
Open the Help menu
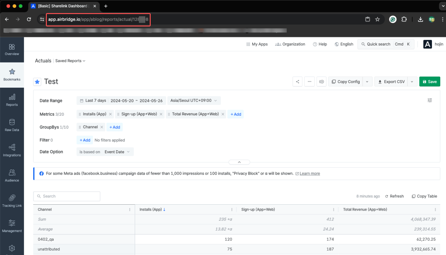(x=320, y=44)
